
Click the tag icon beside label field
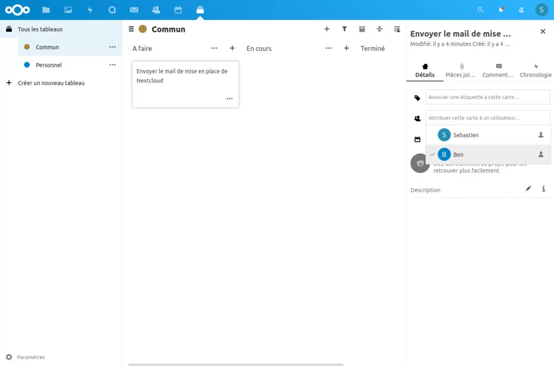(x=417, y=98)
